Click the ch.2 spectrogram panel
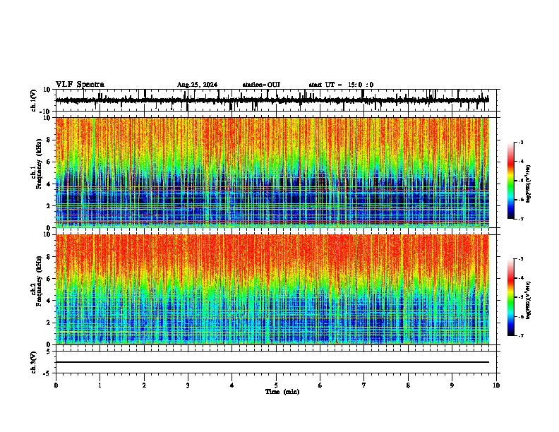559x432 pixels. coord(272,289)
